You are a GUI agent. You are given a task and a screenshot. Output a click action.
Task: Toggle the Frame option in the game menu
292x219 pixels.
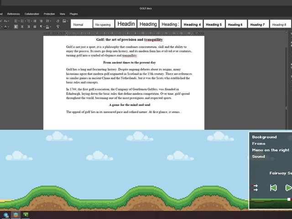pyautogui.click(x=259, y=144)
